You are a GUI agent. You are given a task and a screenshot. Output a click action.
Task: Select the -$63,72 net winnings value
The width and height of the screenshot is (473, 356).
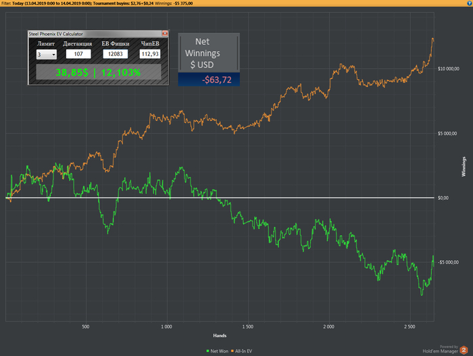click(x=217, y=80)
